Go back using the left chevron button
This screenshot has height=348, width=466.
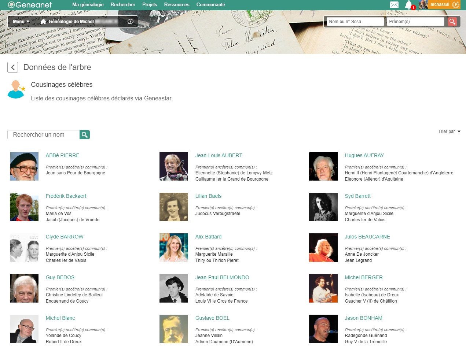13,67
